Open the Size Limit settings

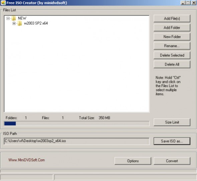click(x=172, y=122)
